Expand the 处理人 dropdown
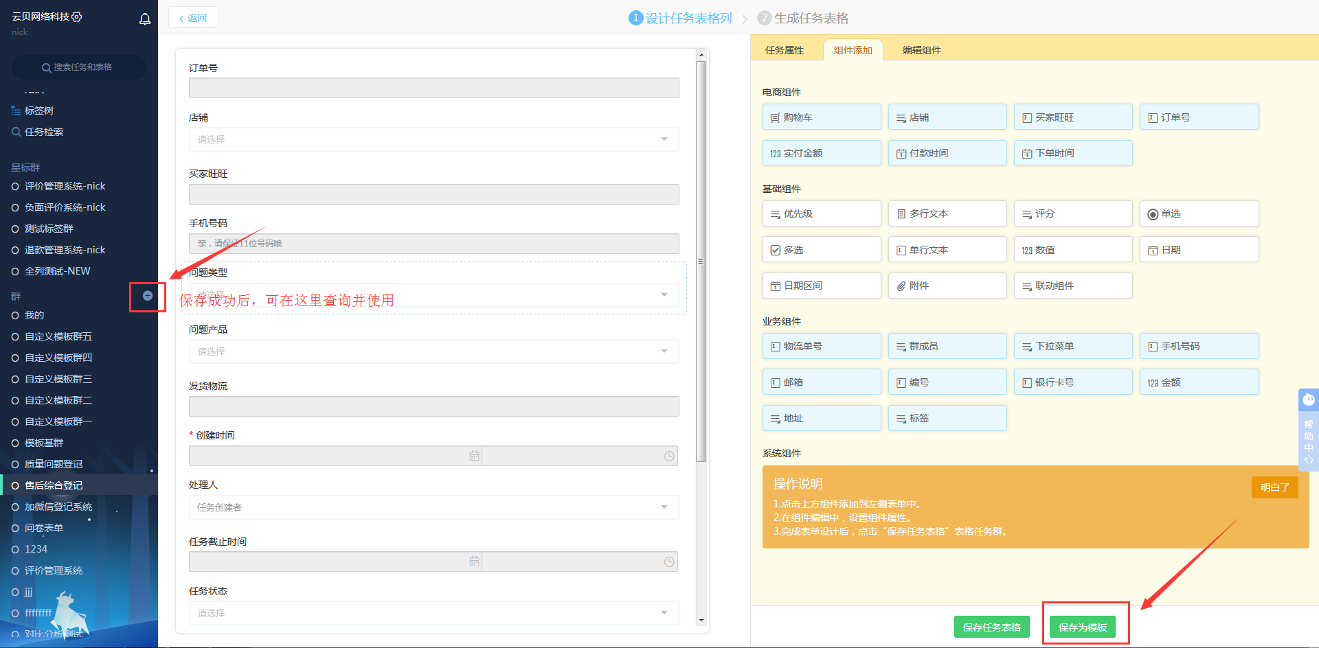1319x648 pixels. (x=433, y=507)
